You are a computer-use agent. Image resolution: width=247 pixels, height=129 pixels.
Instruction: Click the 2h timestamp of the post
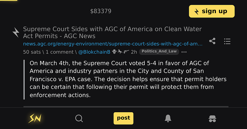134,52
